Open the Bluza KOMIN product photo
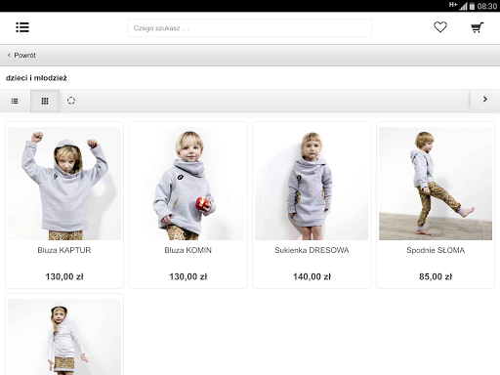This screenshot has height=375, width=500. coord(188,184)
